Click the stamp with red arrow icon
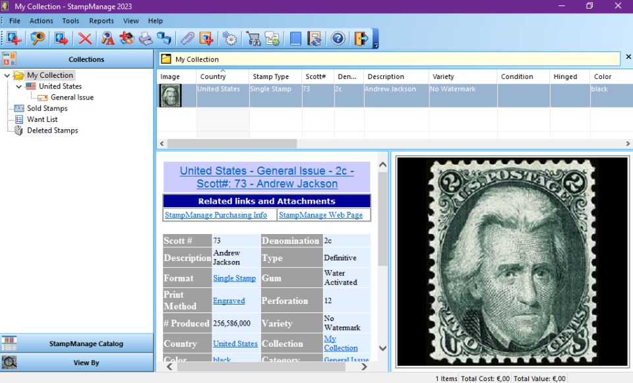 (x=61, y=38)
